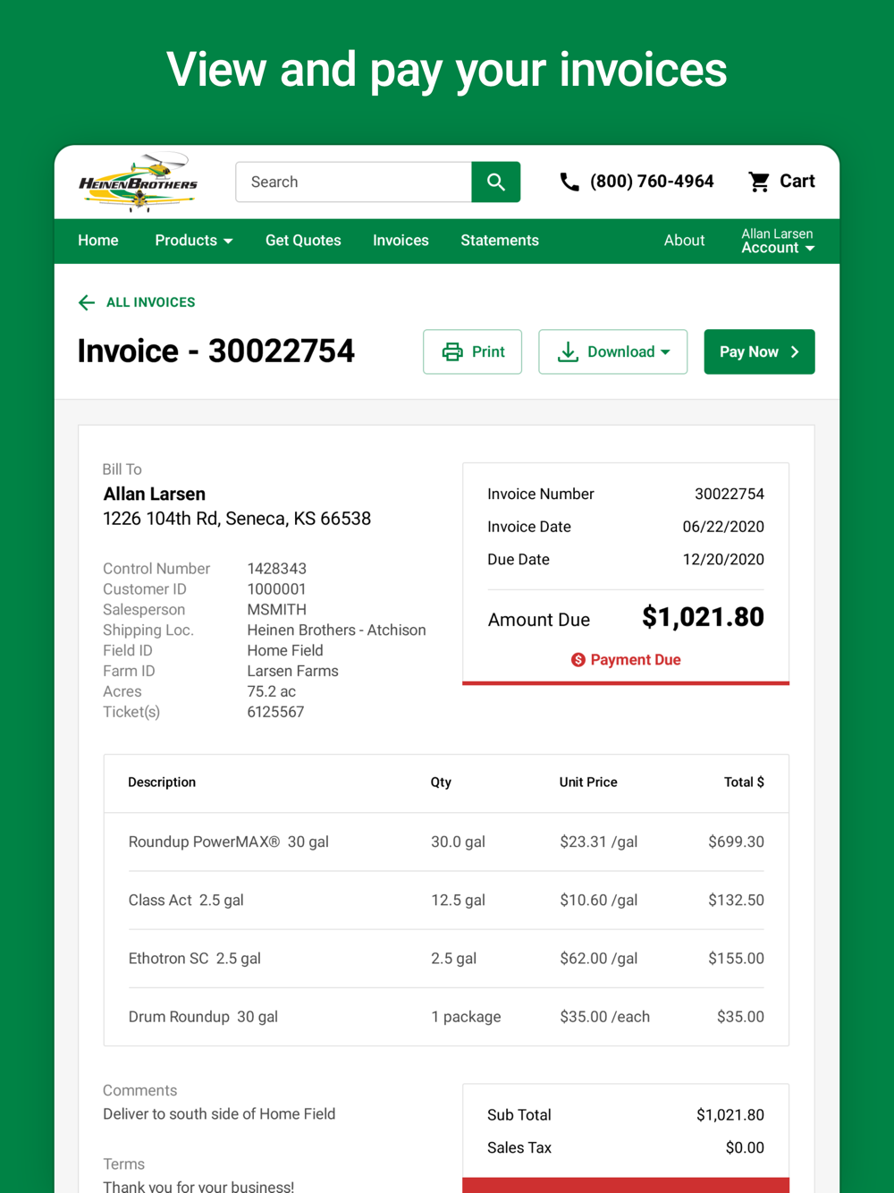Click the green search magnifier button
The width and height of the screenshot is (894, 1193).
pyautogui.click(x=496, y=182)
